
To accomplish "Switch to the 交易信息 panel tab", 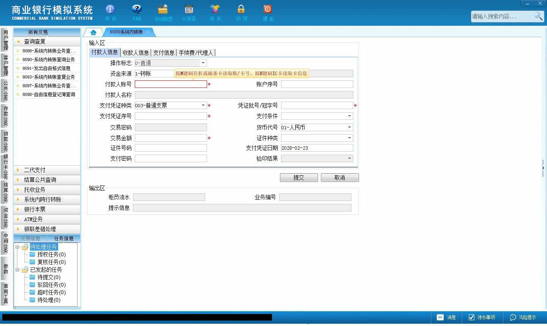I will tap(30, 238).
